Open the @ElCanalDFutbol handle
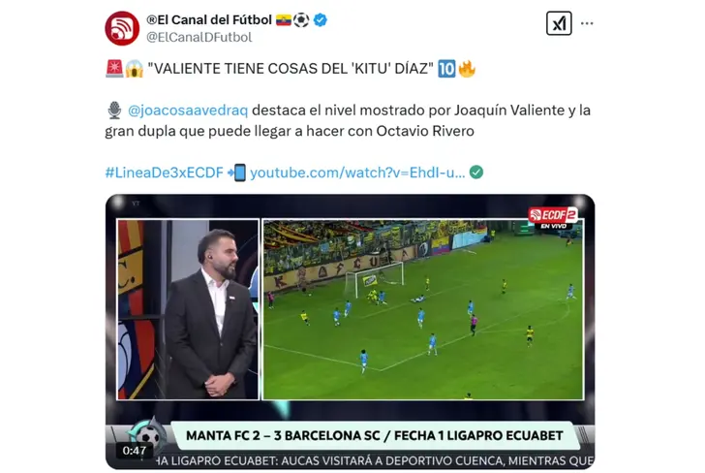Screen dimensions: 705x473 point(199,37)
